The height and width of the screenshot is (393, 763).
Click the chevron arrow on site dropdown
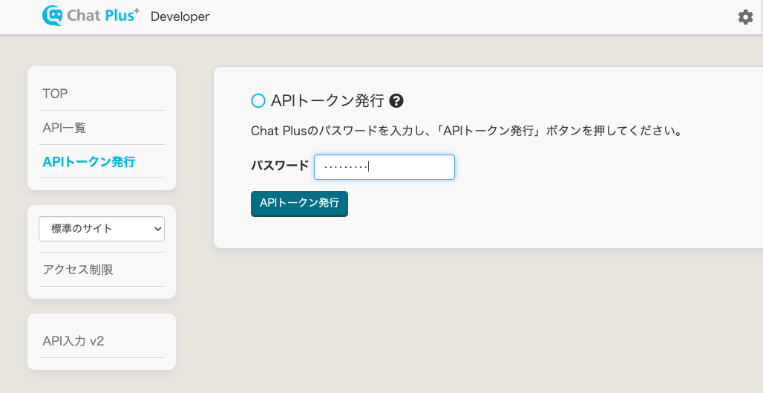157,230
